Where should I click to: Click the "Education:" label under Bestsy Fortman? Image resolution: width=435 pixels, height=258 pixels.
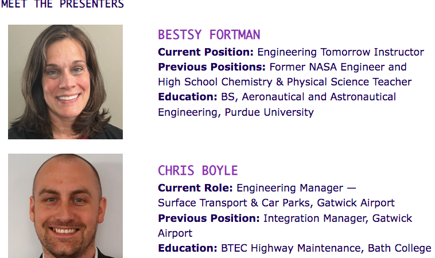[x=188, y=97]
